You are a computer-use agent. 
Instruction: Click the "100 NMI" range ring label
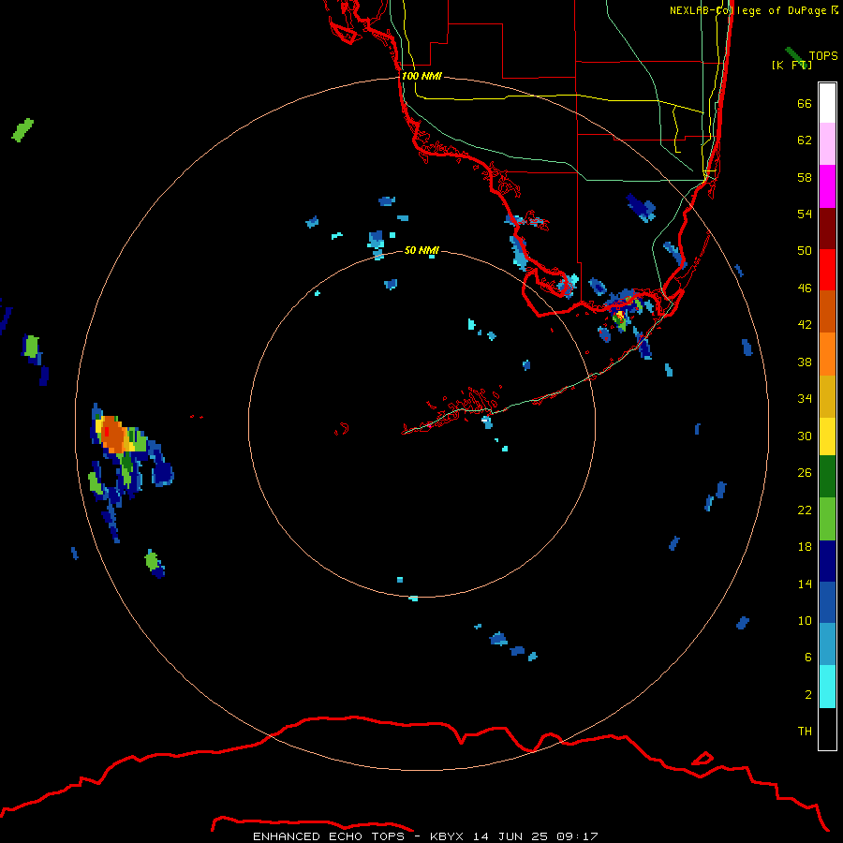422,77
